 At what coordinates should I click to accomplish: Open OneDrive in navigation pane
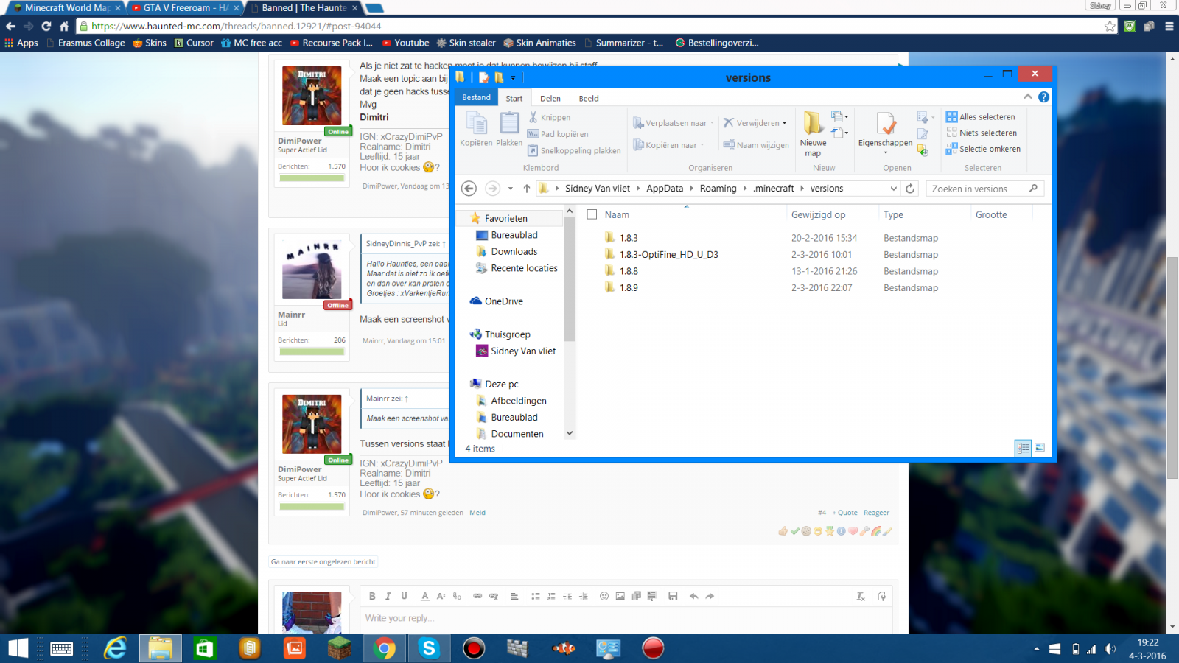[504, 301]
